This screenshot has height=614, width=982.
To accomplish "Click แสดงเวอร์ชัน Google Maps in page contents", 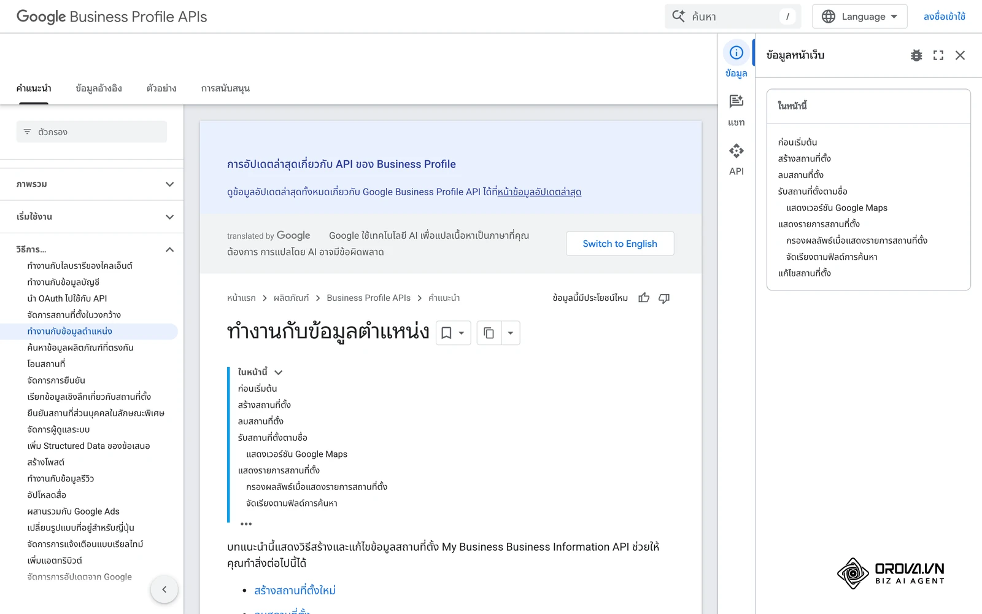I will pyautogui.click(x=296, y=454).
